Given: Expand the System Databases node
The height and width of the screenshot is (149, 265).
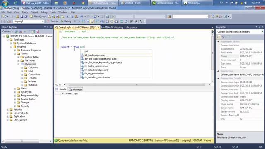Looking at the screenshot, I should coord(11,43).
